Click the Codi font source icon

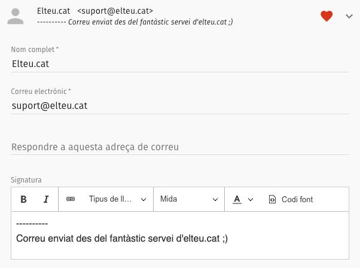(x=272, y=199)
